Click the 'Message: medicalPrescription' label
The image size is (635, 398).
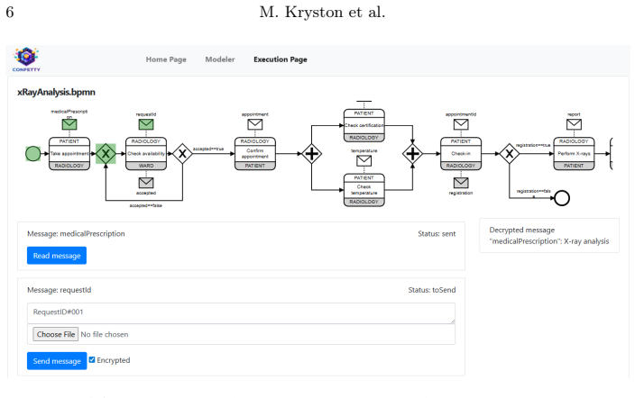click(76, 234)
